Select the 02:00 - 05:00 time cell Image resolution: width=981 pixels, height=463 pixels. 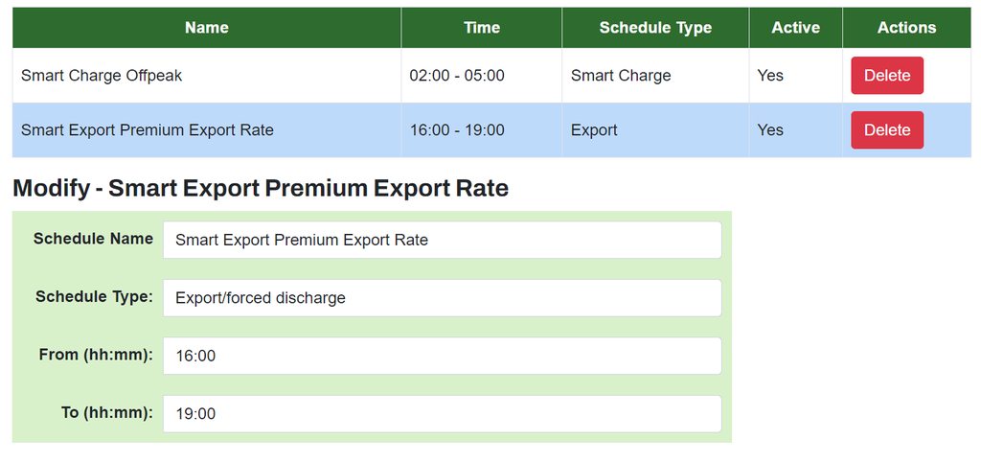457,76
